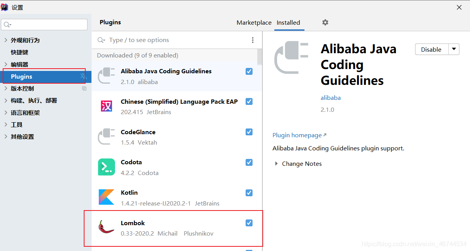
Task: Click the Plugins heading text
Action: pos(110,22)
